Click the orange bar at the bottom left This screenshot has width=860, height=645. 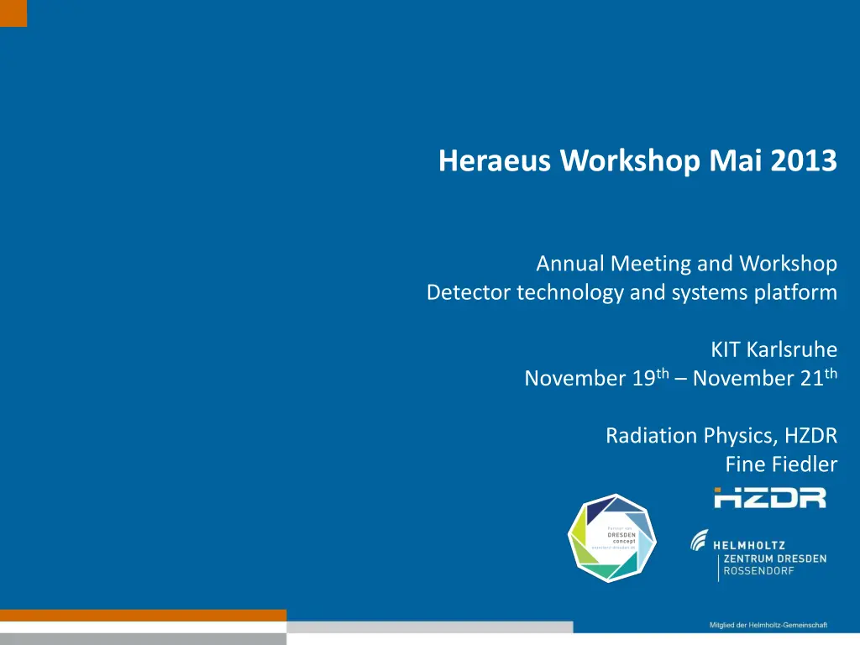(143, 615)
